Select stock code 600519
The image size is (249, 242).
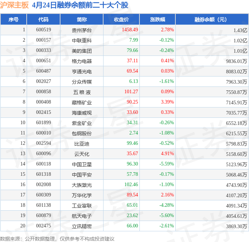tap(43, 30)
